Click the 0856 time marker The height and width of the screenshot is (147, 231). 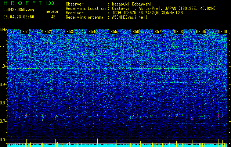point(135,32)
